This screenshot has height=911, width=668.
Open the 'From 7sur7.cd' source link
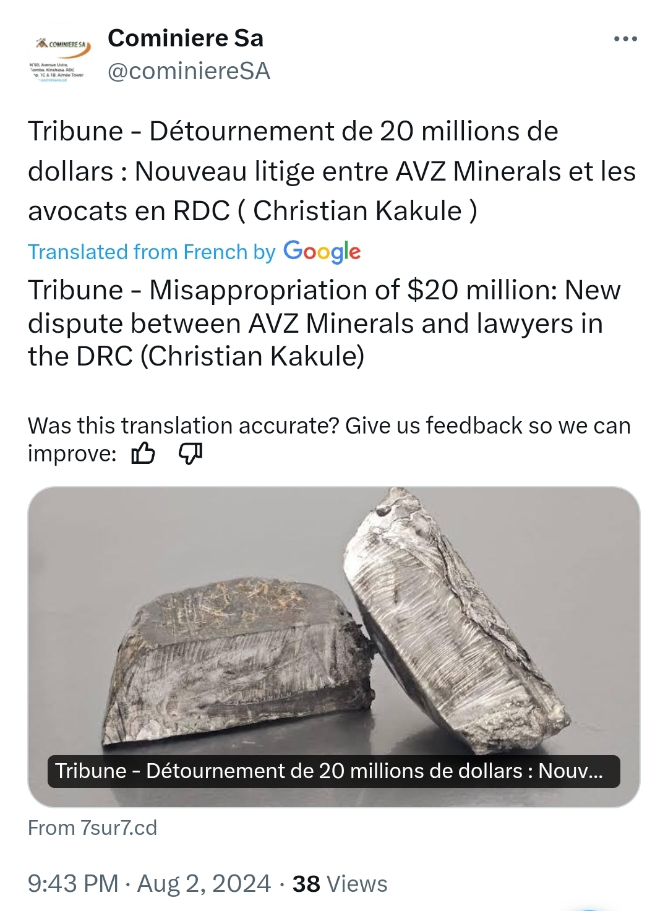point(93,828)
